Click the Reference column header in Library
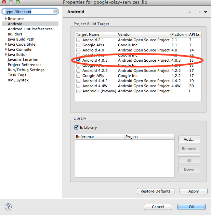 pyautogui.click(x=100, y=137)
